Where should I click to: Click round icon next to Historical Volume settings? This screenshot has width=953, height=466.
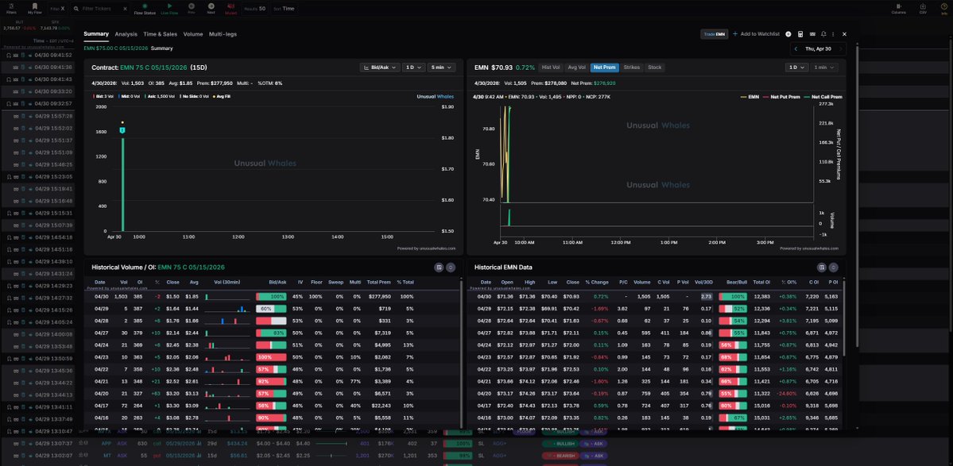coord(451,267)
